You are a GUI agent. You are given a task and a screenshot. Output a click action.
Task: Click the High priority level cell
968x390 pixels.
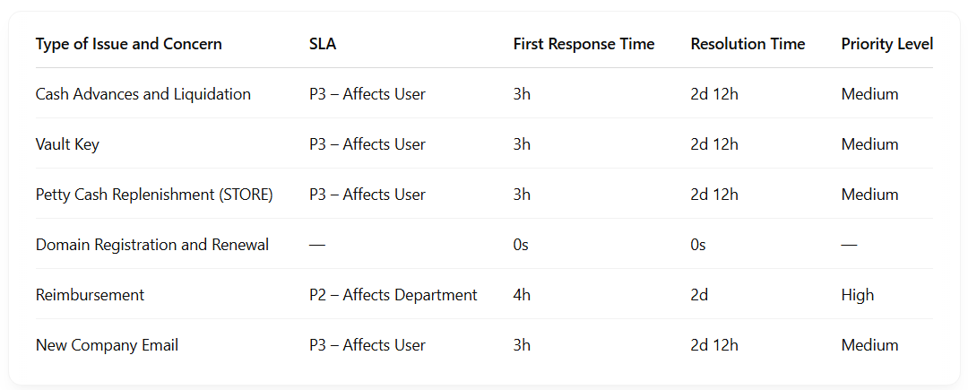click(x=857, y=295)
